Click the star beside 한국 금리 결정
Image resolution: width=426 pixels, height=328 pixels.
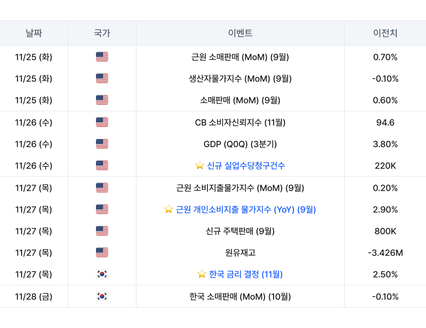click(202, 274)
